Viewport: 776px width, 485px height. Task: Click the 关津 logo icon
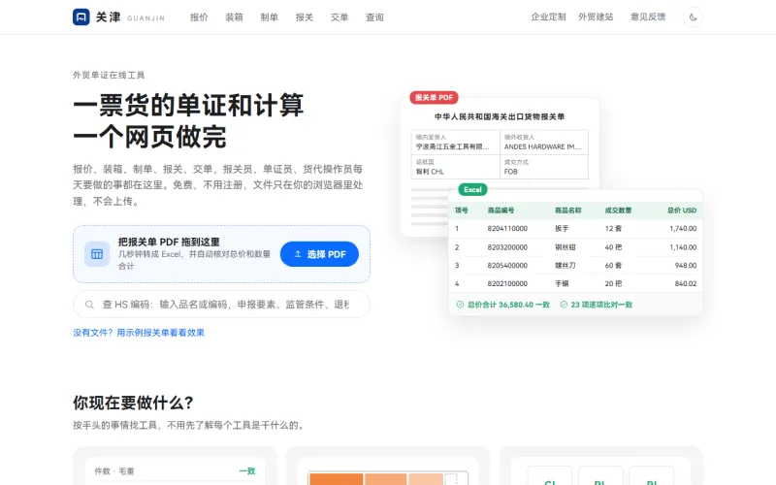coord(81,16)
